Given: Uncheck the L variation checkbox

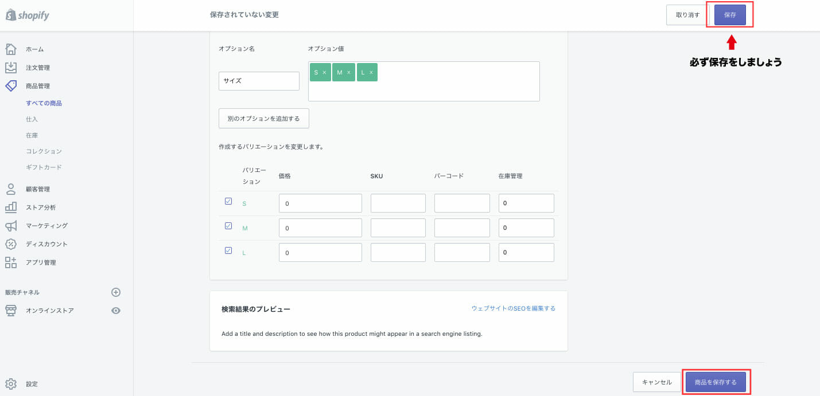Looking at the screenshot, I should [228, 250].
